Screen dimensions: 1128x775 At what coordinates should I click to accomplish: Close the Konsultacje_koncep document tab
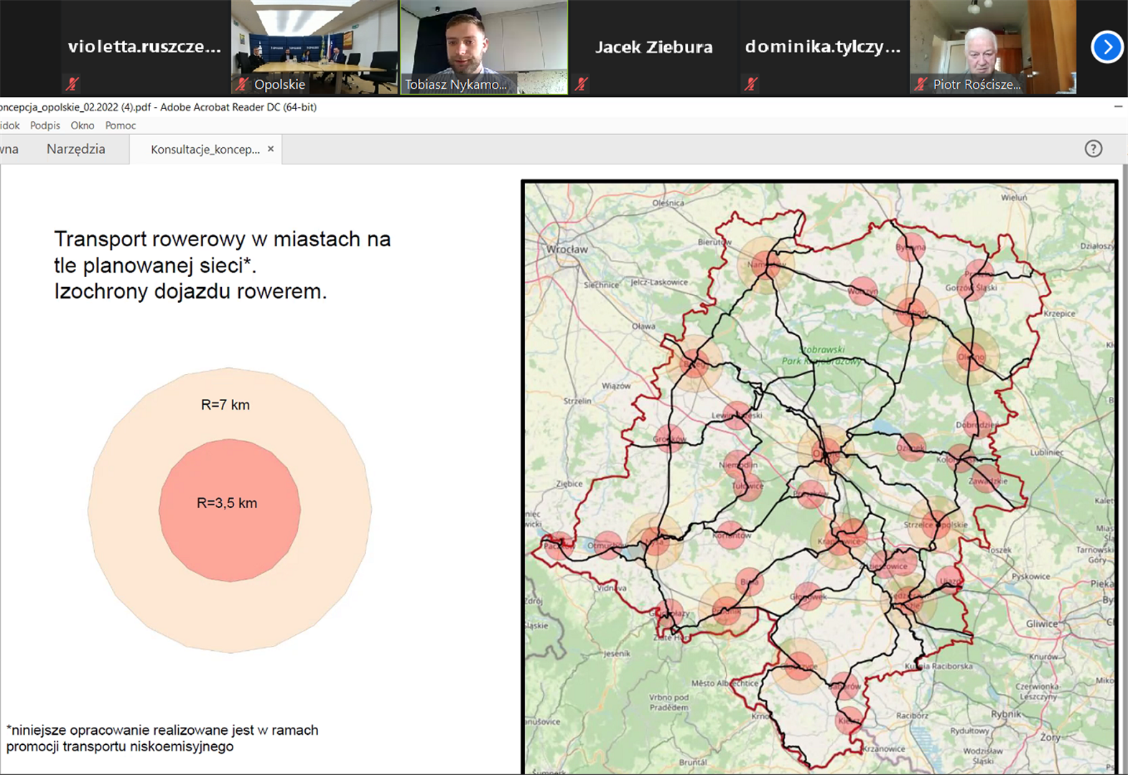271,149
